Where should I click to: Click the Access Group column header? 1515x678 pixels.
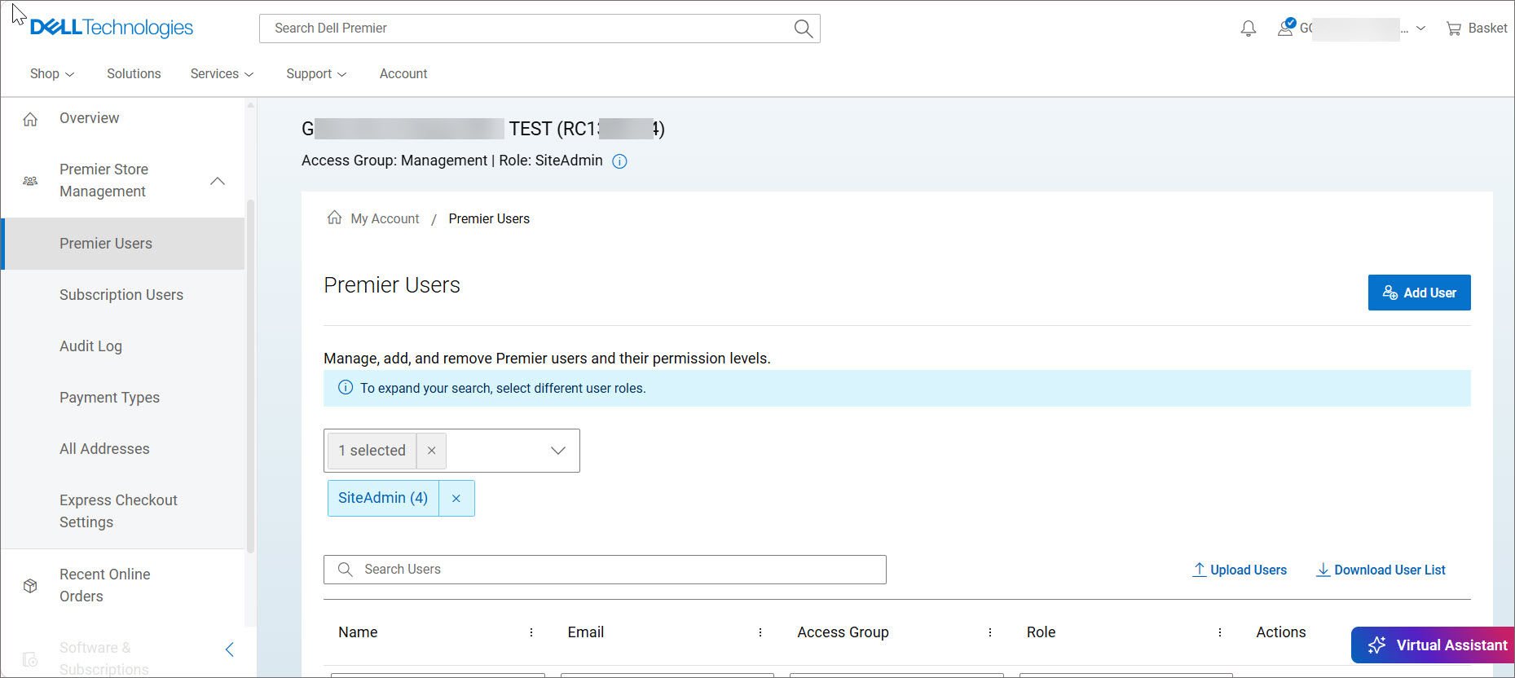pos(843,632)
